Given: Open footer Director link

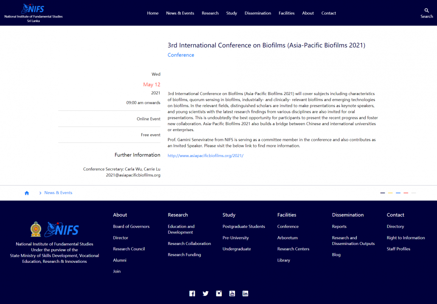Looking at the screenshot, I should [x=120, y=238].
